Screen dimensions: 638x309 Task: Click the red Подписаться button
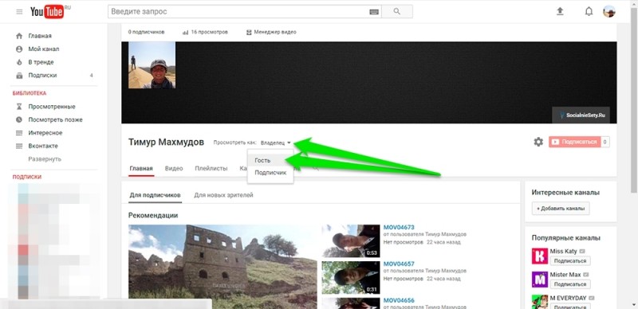click(x=574, y=142)
